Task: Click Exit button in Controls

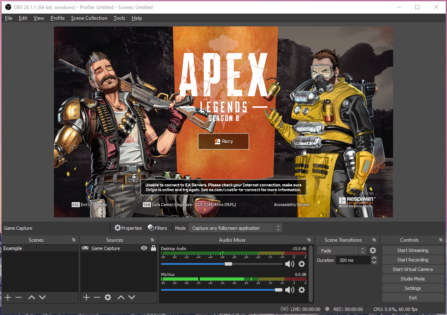Action: coord(412,298)
